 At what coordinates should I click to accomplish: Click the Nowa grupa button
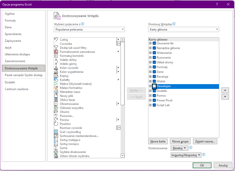pos(180,141)
